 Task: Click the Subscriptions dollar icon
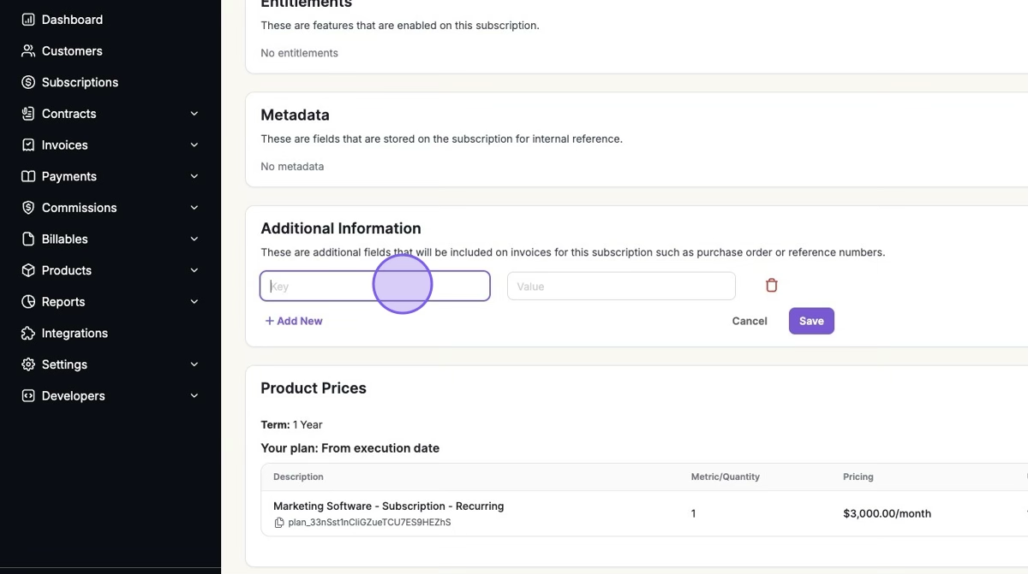[28, 82]
